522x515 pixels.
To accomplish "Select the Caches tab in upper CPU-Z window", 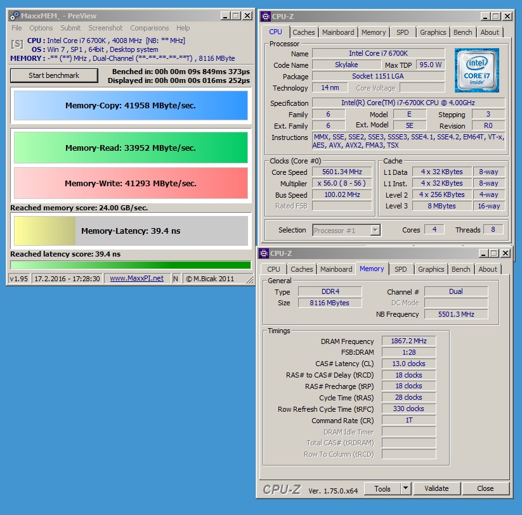I will pos(304,32).
